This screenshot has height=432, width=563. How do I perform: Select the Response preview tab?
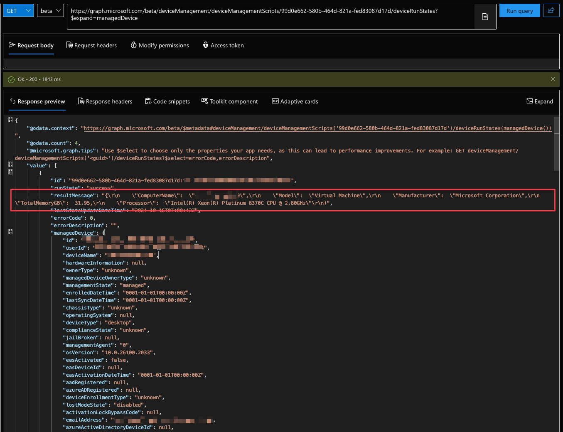point(37,101)
